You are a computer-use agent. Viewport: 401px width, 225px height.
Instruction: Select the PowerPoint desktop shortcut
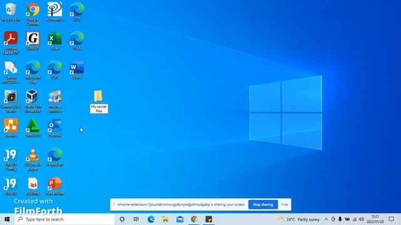point(55,186)
